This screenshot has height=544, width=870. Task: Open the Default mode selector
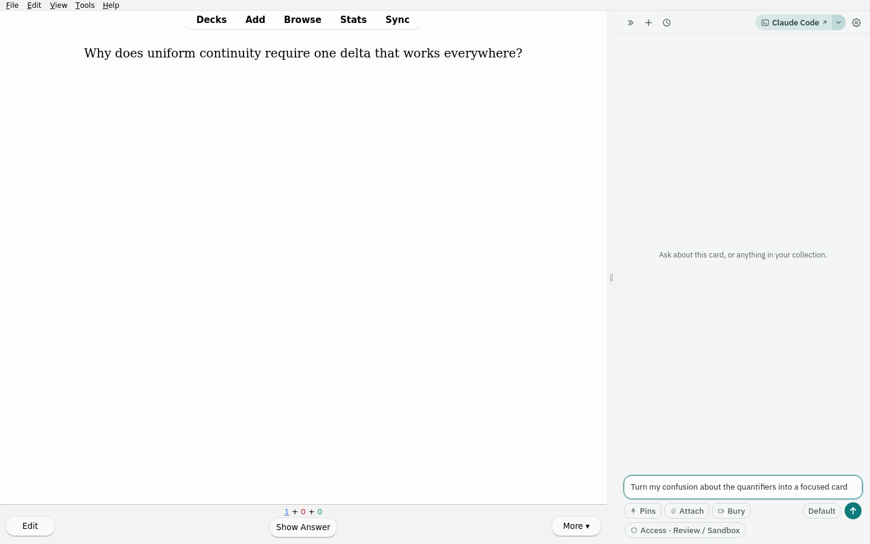822,511
